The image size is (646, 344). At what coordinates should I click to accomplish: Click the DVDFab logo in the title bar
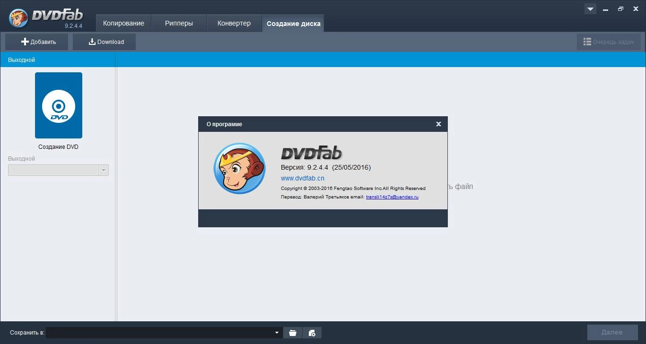tap(45, 18)
